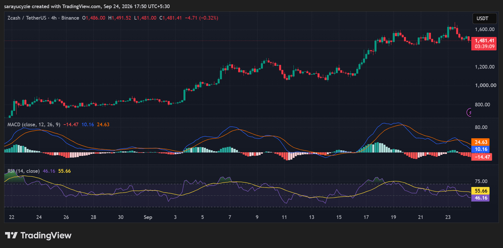
Task: Click the TradingView logo icon
Action: 11,236
